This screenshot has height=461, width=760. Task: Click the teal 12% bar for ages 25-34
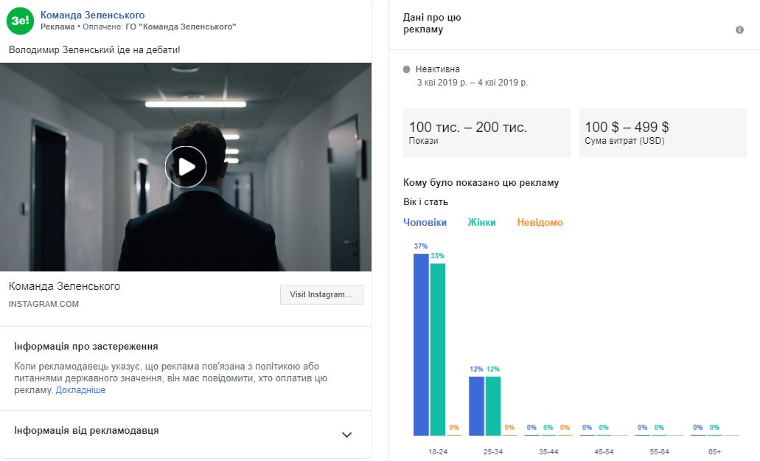click(x=493, y=406)
